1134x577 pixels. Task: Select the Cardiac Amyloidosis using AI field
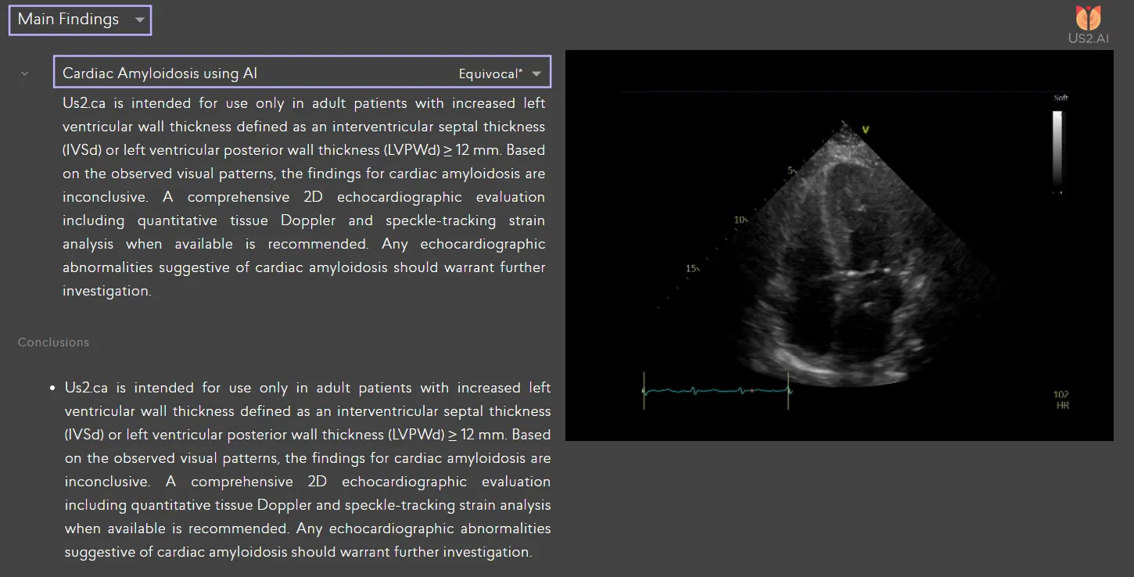(x=302, y=71)
